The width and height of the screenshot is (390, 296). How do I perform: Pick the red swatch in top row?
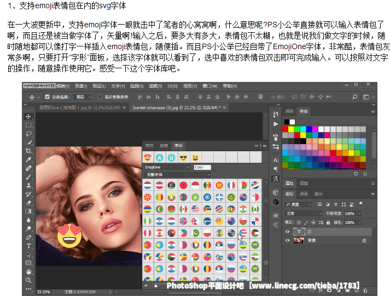285,129
